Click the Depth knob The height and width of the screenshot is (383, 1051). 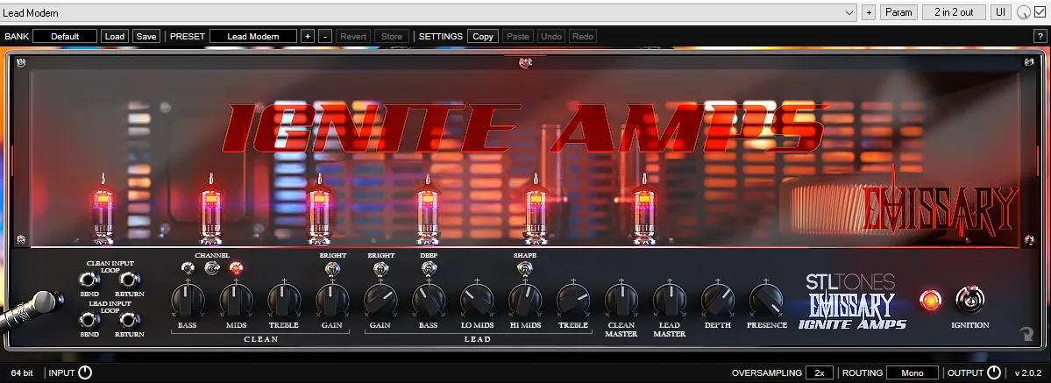[718, 300]
